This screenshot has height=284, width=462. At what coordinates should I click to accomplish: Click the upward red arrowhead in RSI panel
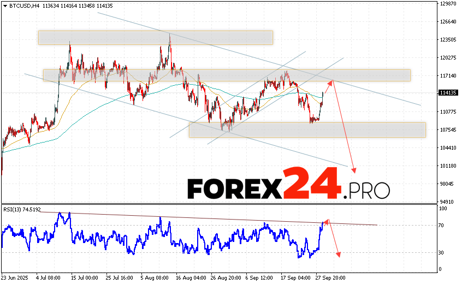coord(326,221)
